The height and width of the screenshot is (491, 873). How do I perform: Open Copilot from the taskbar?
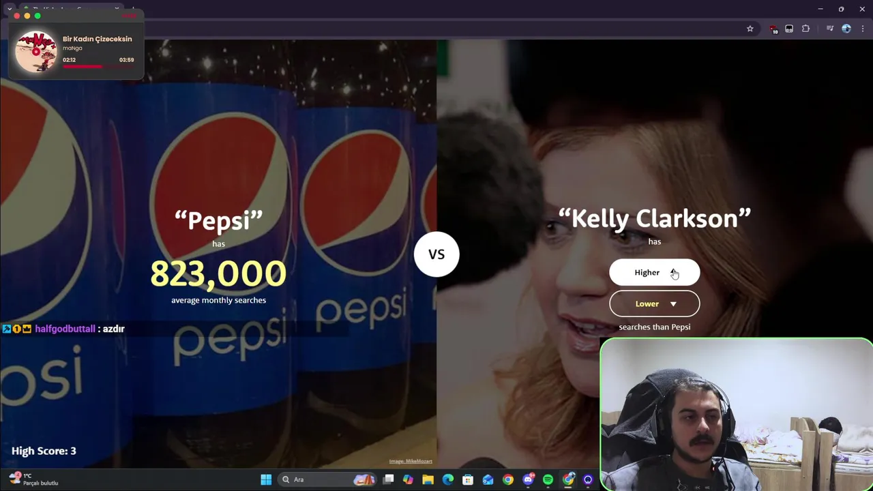coord(408,479)
